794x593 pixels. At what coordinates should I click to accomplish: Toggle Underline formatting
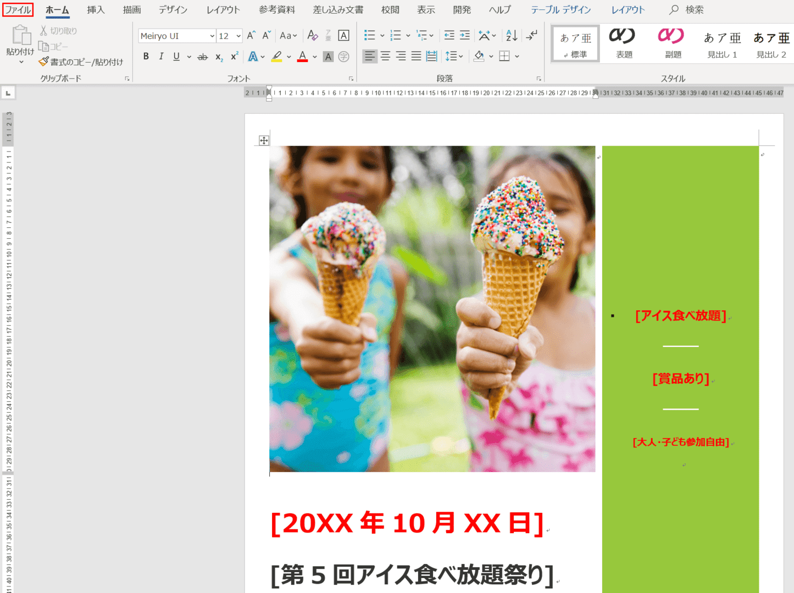coord(176,56)
